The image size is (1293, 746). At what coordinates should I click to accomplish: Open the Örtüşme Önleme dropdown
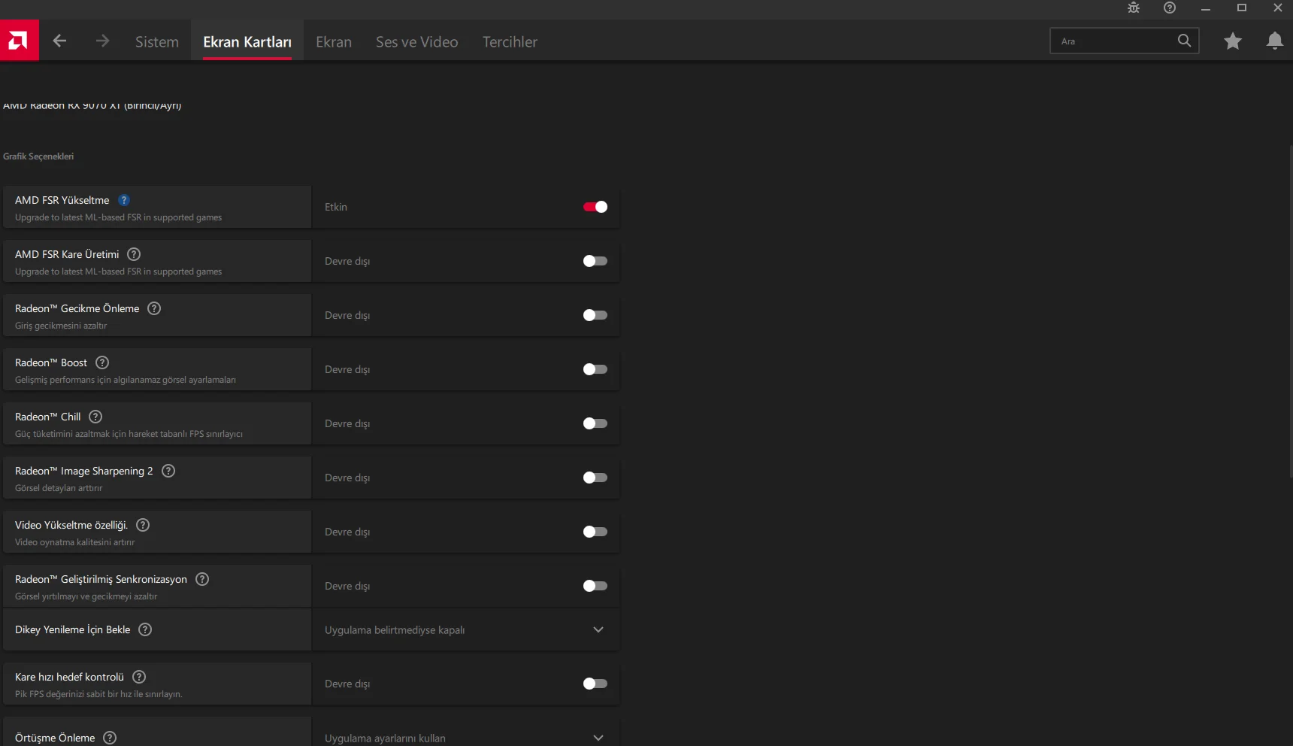coord(466,732)
